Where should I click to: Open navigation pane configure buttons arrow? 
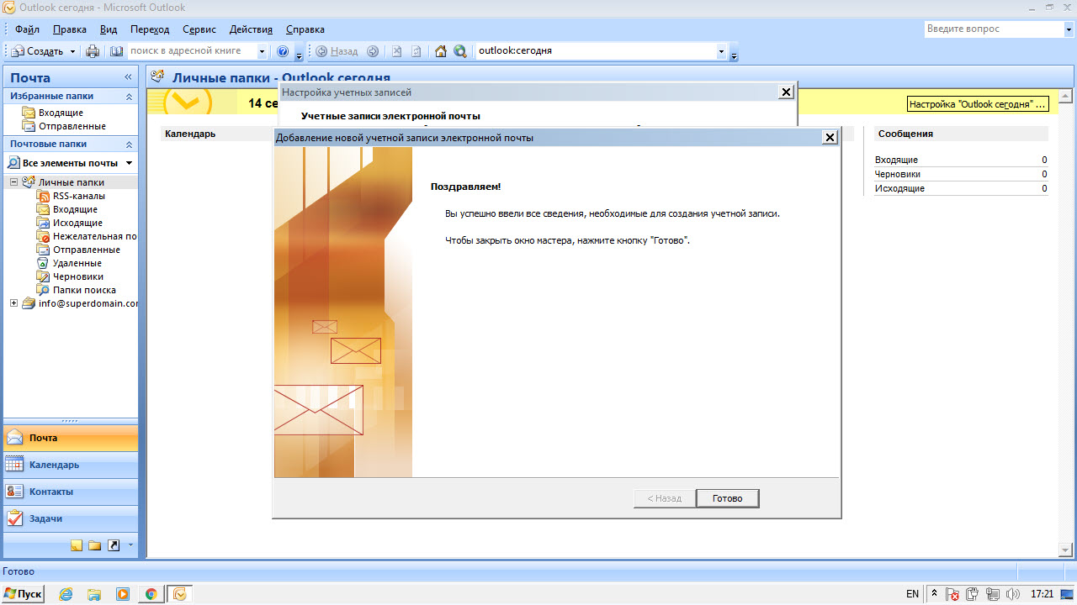pyautogui.click(x=130, y=545)
